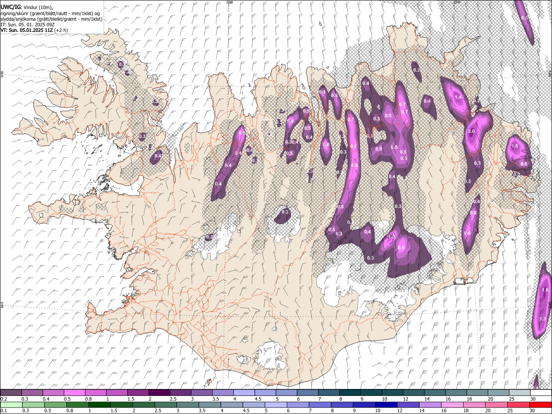Select the light pink rain swatch between 16 and 18
This screenshot has width=552, height=414.
452,405
